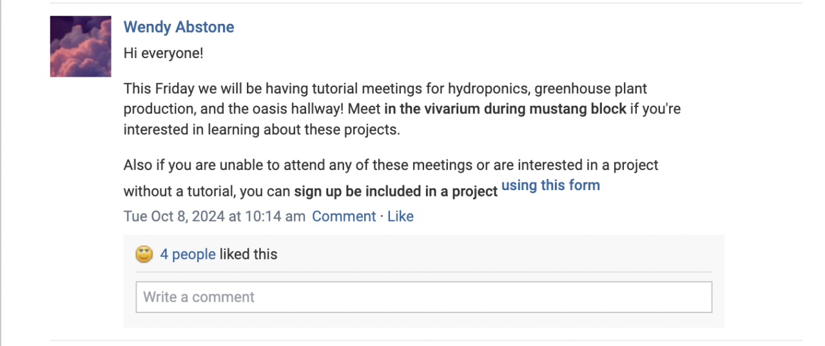Click the "Hi everyone!" greeting text
The height and width of the screenshot is (346, 825).
(x=163, y=53)
